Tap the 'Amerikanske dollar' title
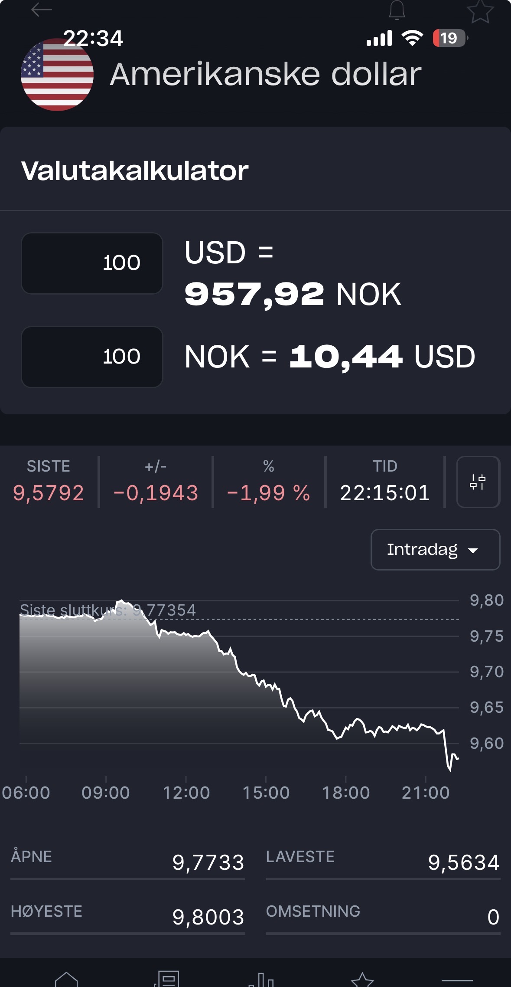 click(x=265, y=74)
